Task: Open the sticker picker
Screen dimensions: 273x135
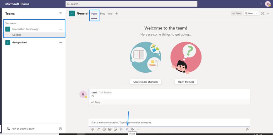Action: (116, 129)
